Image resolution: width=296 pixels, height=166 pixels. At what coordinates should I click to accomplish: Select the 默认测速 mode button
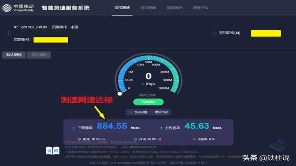[14, 55]
